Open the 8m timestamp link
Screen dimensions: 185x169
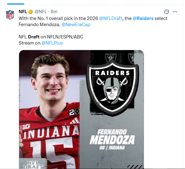click(x=54, y=12)
